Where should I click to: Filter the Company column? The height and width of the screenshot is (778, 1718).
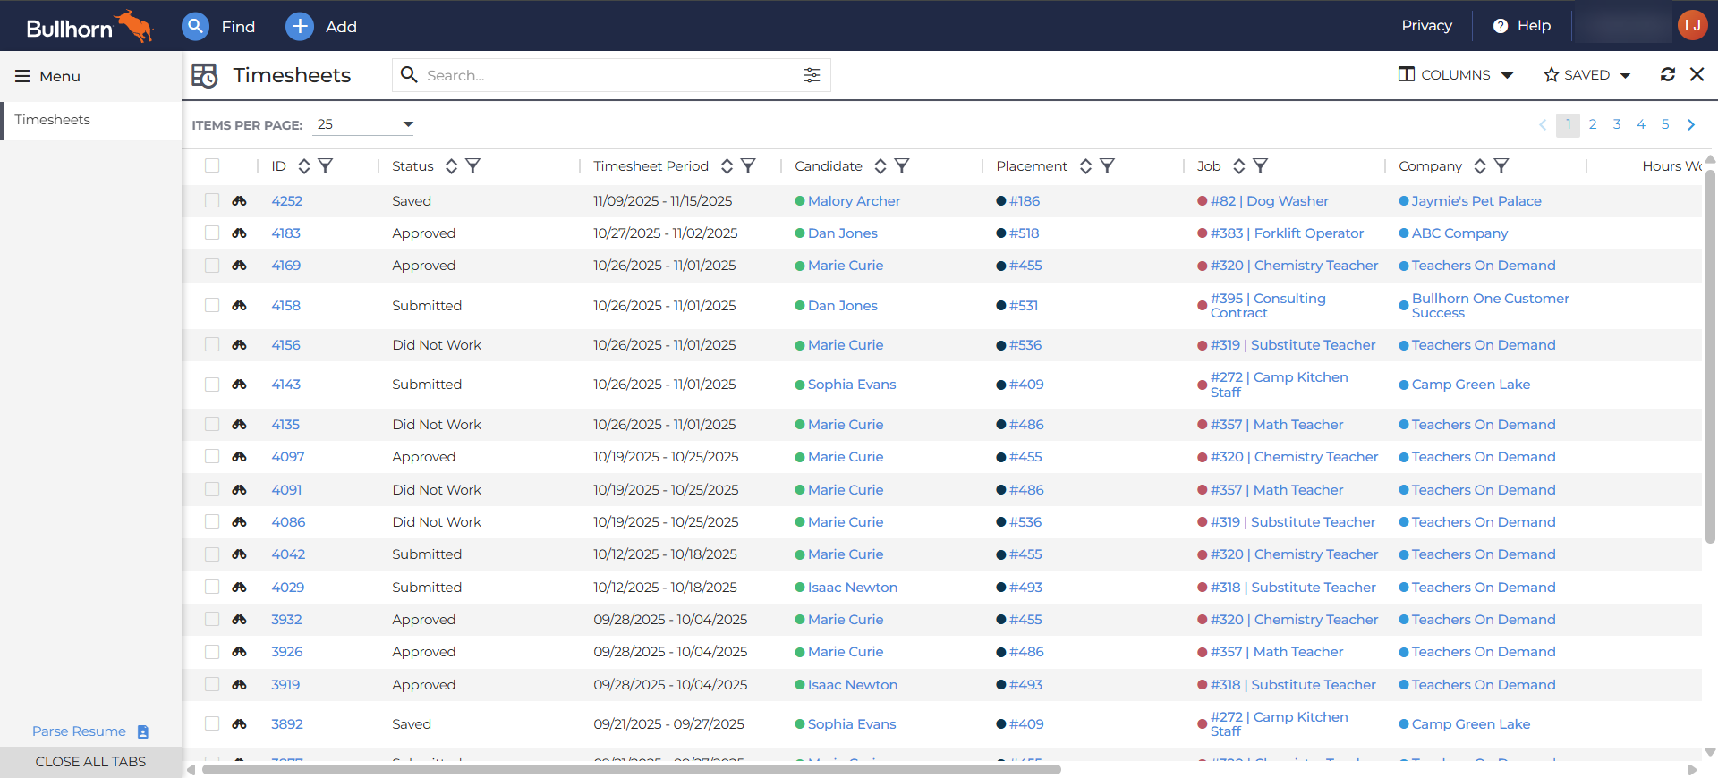pos(1501,165)
